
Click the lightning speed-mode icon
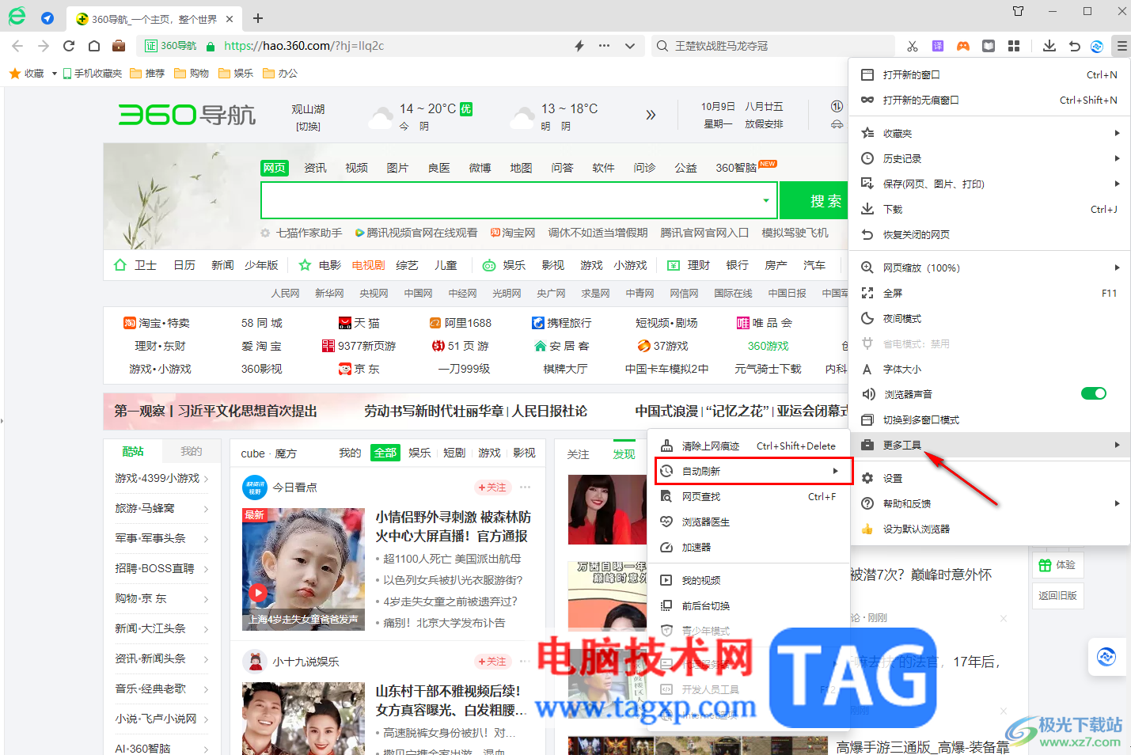click(x=579, y=46)
